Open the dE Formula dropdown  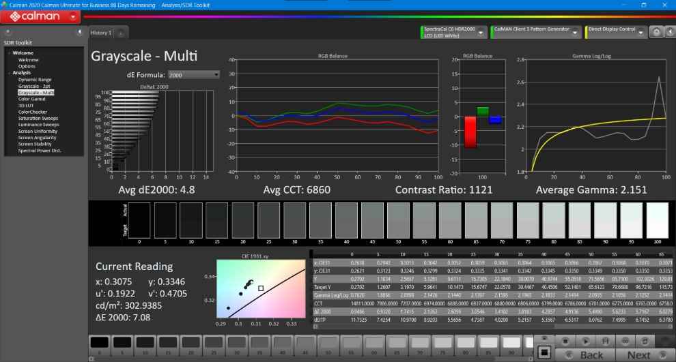point(193,75)
